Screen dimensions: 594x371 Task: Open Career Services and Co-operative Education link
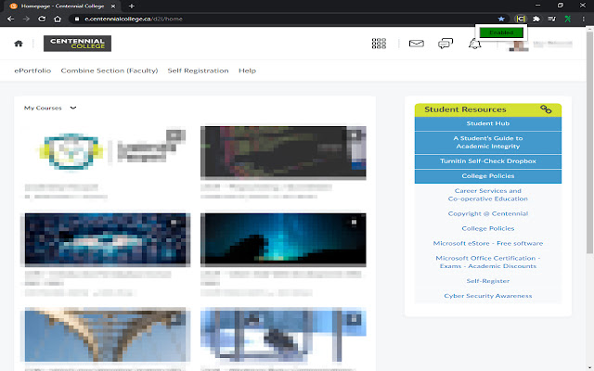488,195
